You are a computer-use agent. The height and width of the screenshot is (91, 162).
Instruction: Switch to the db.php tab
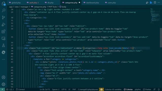coord(50,3)
